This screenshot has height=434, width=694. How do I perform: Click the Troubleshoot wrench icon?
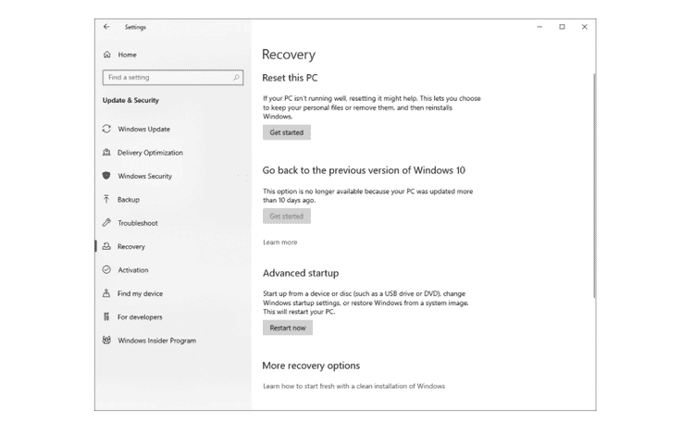[x=106, y=222]
